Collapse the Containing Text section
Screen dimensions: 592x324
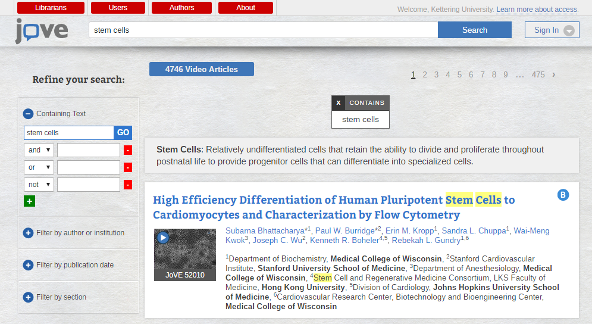coord(29,114)
